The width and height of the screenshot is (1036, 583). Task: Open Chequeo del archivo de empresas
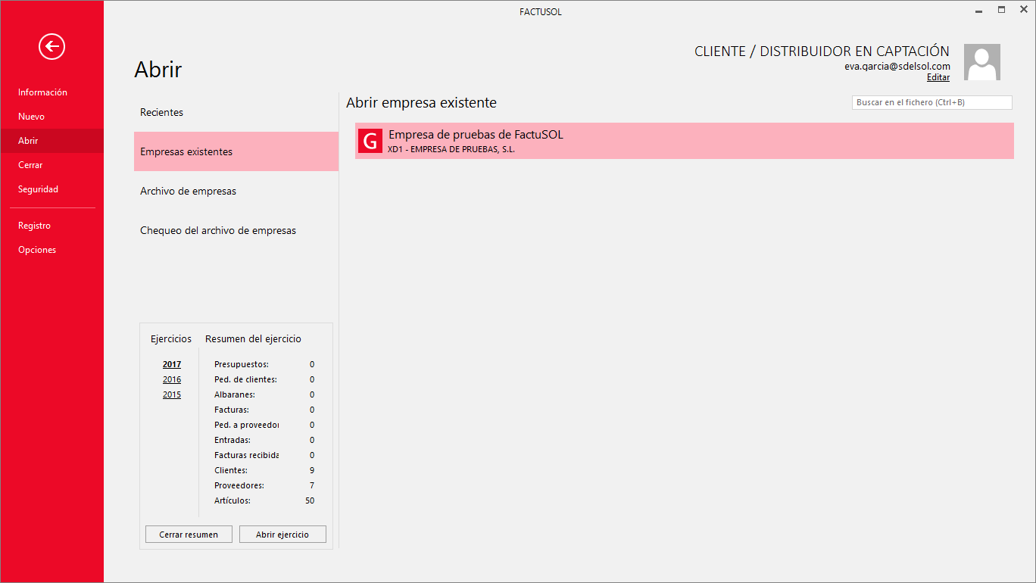click(x=218, y=231)
